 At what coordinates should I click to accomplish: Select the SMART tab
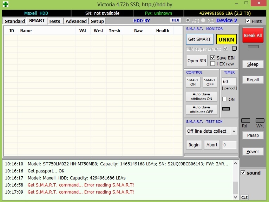coord(37,21)
